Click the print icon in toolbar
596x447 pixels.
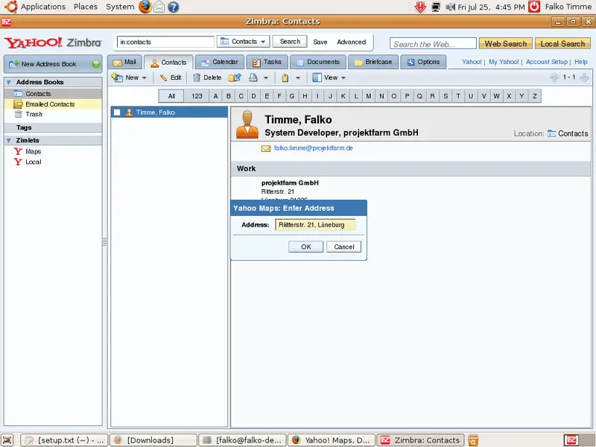pos(253,77)
